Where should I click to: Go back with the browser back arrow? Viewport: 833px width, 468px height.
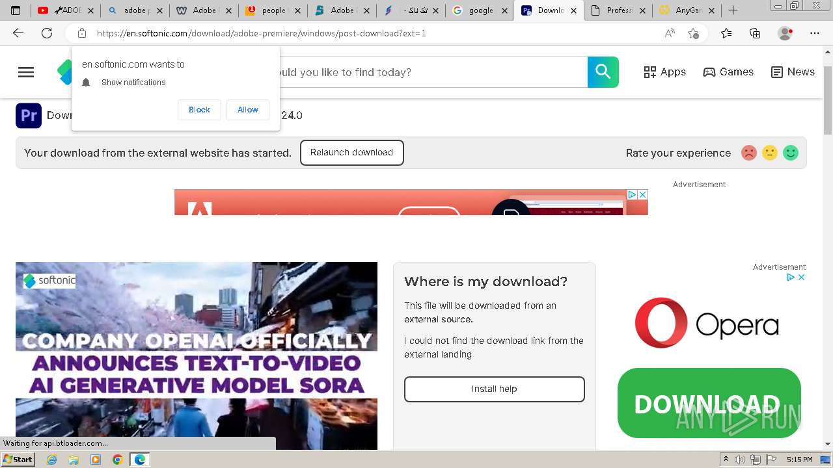click(18, 33)
